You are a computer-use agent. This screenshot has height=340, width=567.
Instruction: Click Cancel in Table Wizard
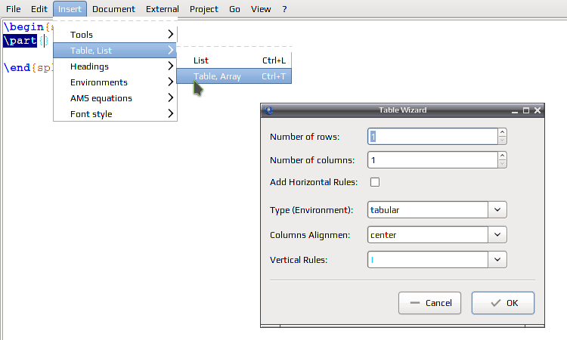click(x=429, y=303)
